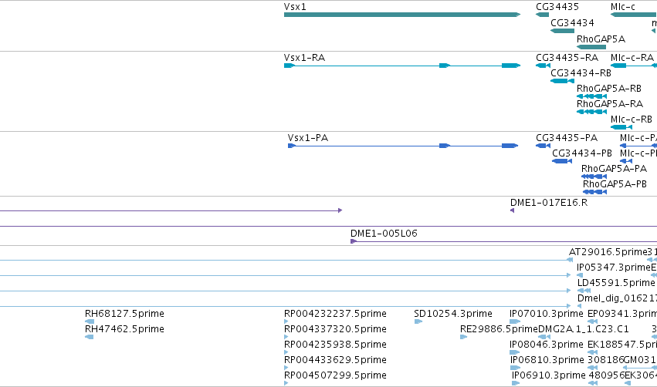This screenshot has height=387, width=657.
Task: Select the CG34435-PA protein label
Action: (x=567, y=138)
